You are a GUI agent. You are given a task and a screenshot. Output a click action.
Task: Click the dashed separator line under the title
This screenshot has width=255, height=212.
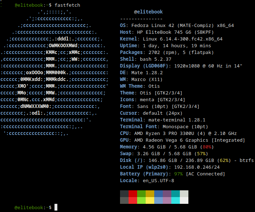(x=141, y=19)
